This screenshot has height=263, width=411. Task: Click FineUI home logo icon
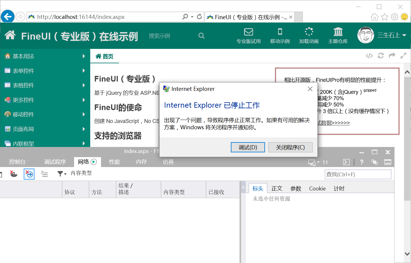pyautogui.click(x=10, y=35)
